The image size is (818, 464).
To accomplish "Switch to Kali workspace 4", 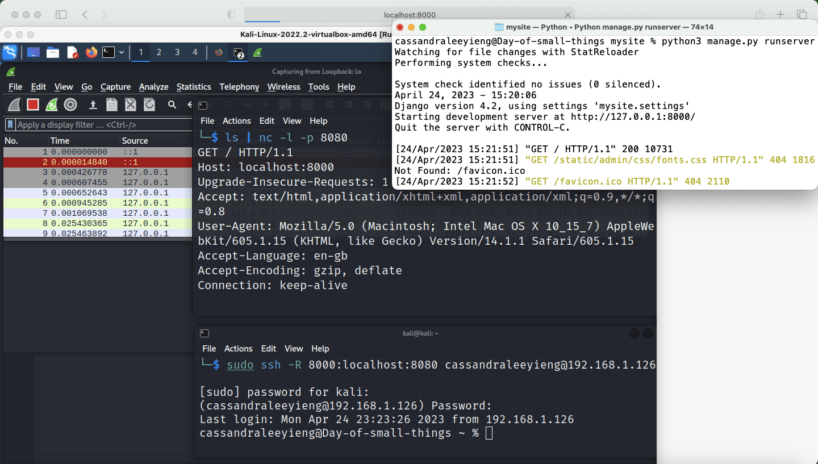I will pyautogui.click(x=195, y=52).
